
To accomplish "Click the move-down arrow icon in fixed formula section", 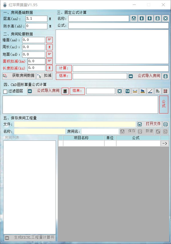I will coord(150,18).
